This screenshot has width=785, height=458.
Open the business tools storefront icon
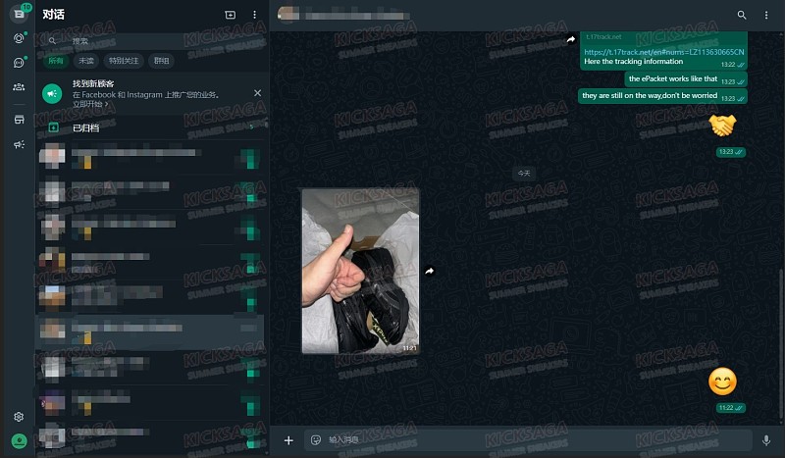[19, 120]
